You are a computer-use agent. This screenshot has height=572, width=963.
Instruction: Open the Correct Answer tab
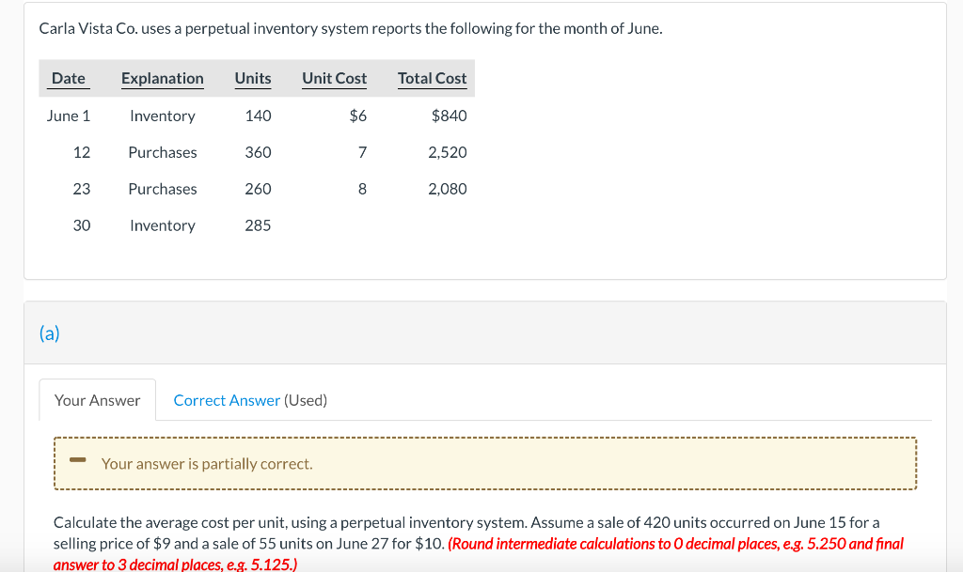click(x=227, y=400)
